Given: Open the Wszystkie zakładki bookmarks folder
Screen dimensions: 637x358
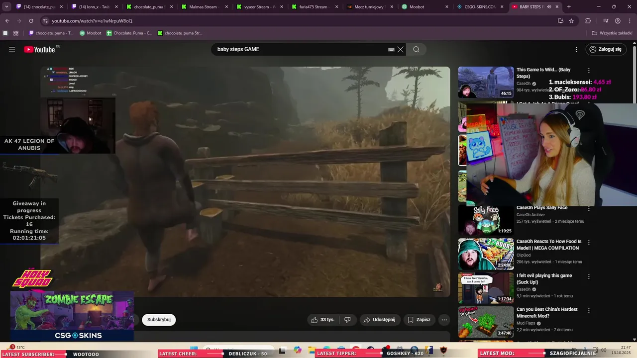Looking at the screenshot, I should click(x=612, y=33).
